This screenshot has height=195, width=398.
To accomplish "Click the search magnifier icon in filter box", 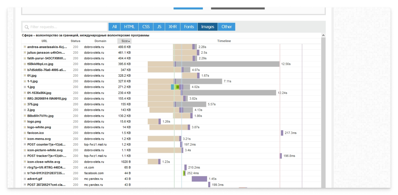I will [27, 27].
